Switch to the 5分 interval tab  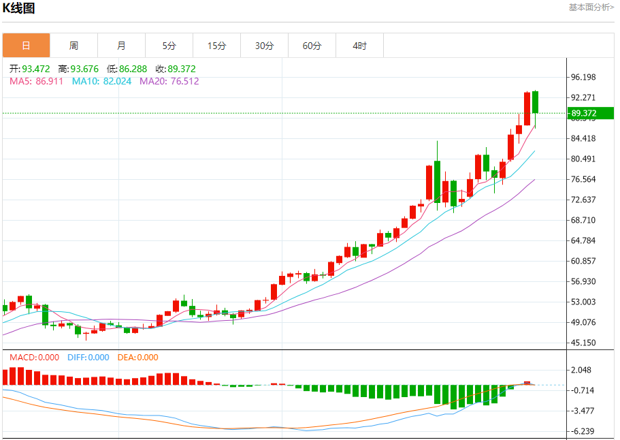pos(169,46)
